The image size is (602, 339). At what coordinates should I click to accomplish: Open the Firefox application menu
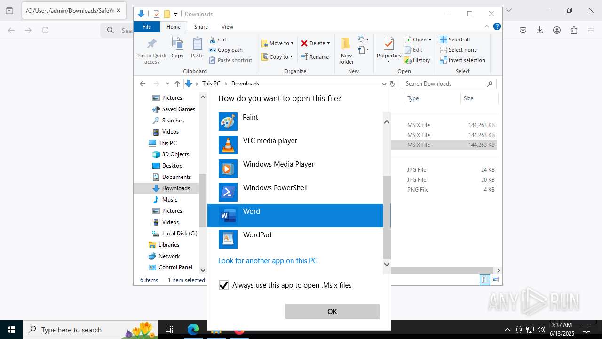591,30
